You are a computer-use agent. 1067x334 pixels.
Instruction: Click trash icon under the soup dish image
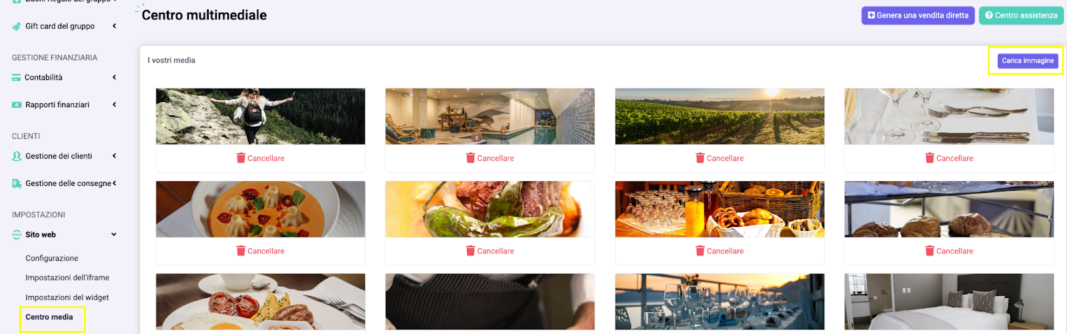tap(241, 251)
